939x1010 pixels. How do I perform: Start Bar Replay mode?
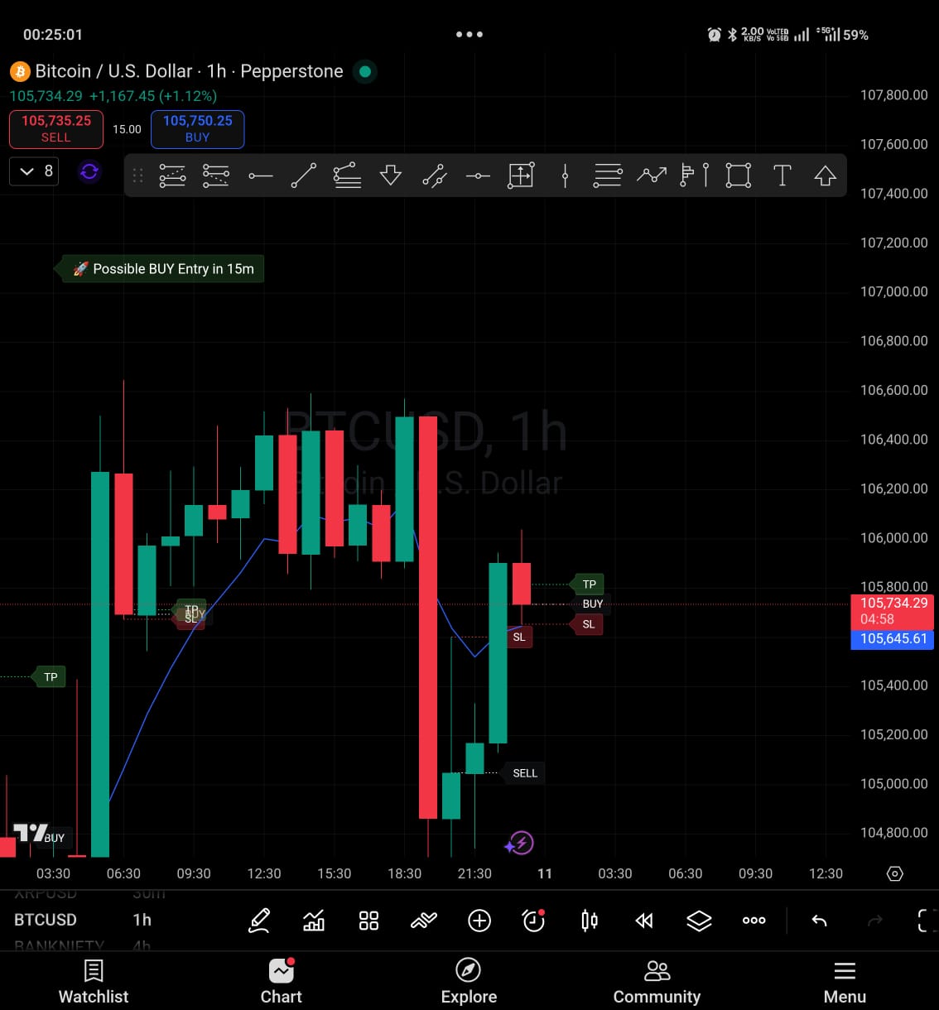point(644,920)
